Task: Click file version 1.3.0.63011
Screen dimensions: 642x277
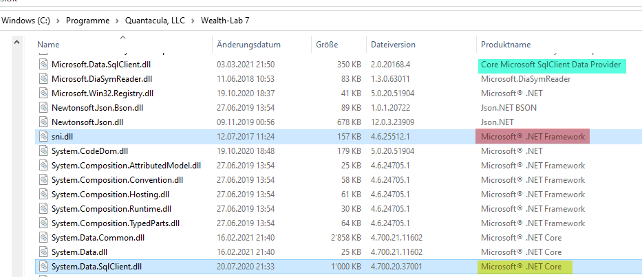Action: coord(390,78)
